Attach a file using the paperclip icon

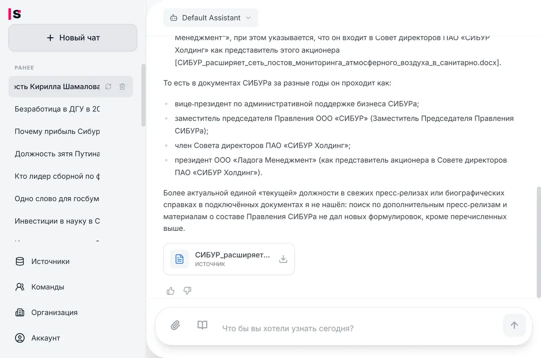(x=176, y=325)
